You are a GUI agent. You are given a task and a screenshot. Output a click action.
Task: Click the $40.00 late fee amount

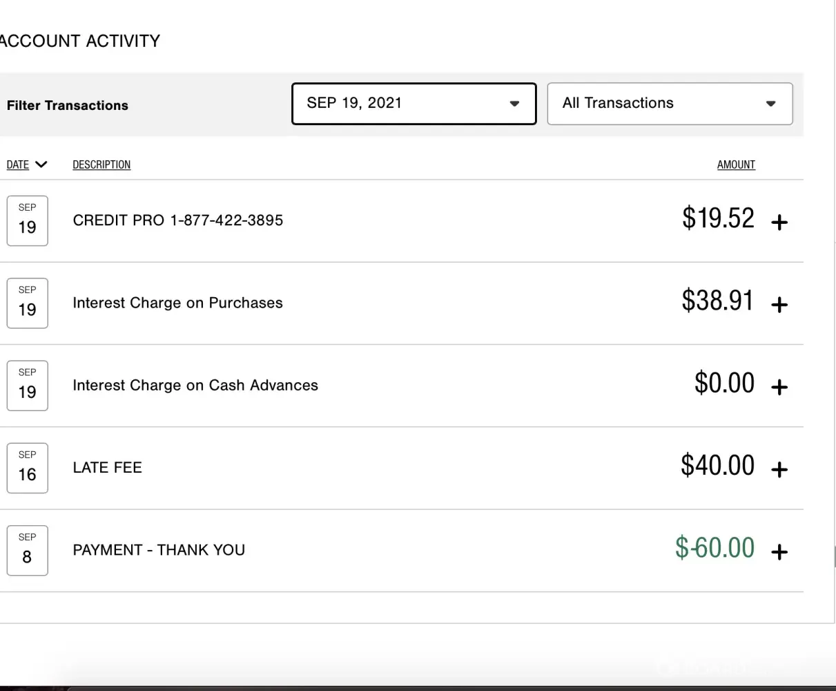717,466
